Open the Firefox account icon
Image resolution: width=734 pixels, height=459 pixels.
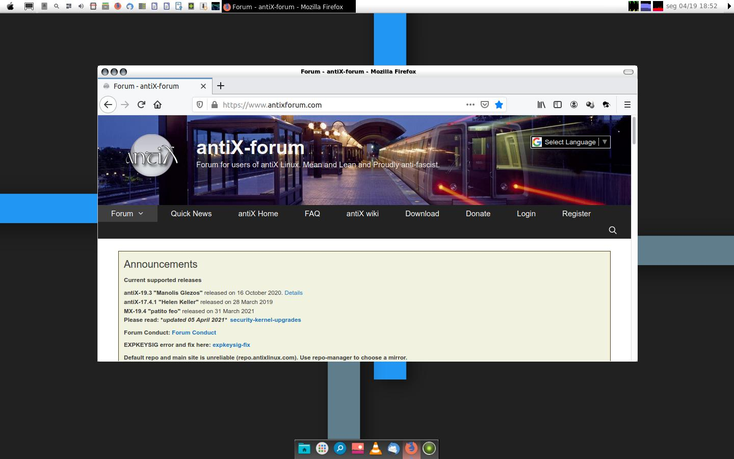[574, 105]
